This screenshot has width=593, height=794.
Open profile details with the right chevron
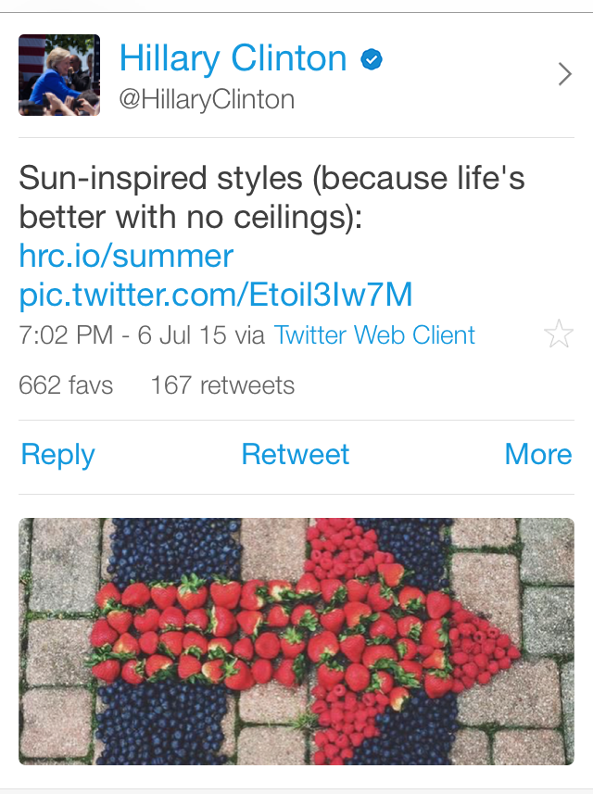click(x=564, y=74)
